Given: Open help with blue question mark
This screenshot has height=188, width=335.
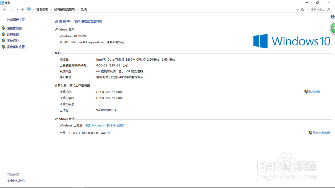Looking at the screenshot, I should click(x=332, y=17).
